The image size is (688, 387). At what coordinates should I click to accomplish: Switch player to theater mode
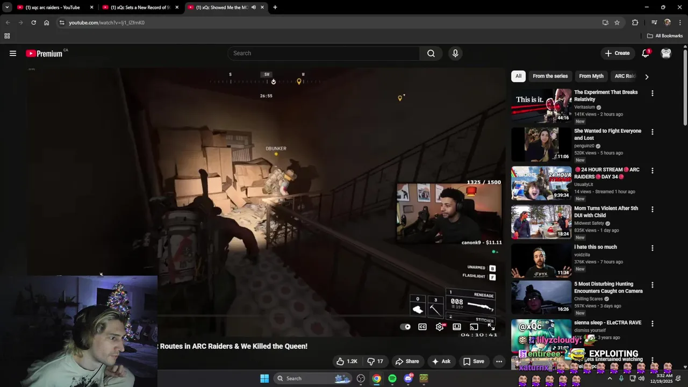click(457, 327)
